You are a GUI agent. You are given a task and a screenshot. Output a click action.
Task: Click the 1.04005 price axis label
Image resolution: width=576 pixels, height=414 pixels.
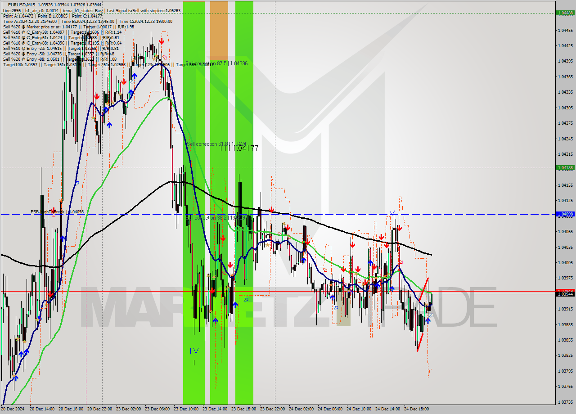pyautogui.click(x=565, y=262)
